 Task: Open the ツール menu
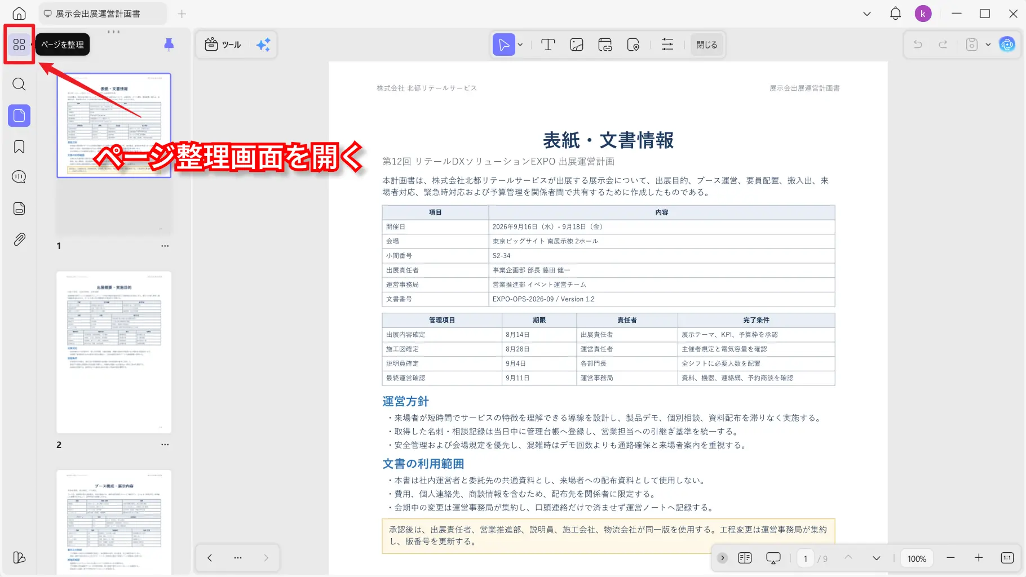pyautogui.click(x=223, y=45)
